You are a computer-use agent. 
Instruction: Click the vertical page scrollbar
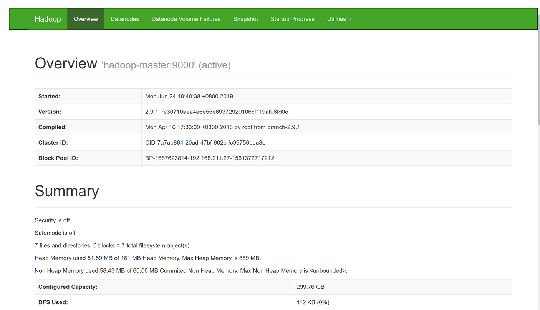[x=538, y=69]
